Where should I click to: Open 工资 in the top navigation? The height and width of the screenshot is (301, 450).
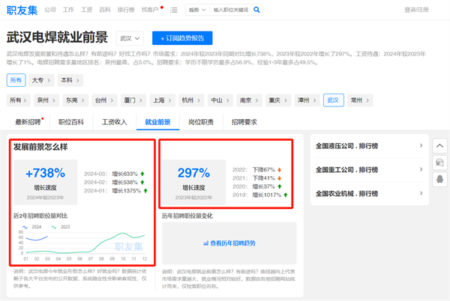(x=87, y=10)
